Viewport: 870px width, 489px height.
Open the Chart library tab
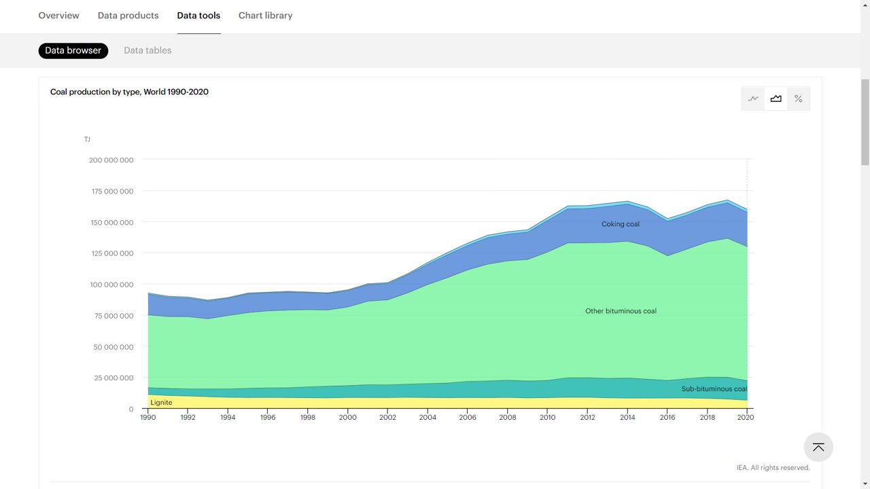[265, 16]
